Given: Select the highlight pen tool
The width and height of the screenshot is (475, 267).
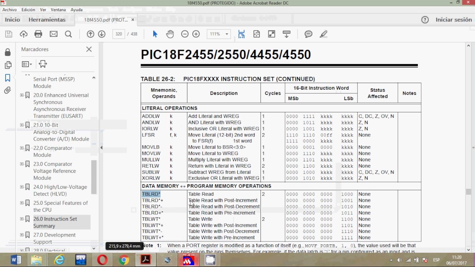Looking at the screenshot, I should tap(324, 34).
